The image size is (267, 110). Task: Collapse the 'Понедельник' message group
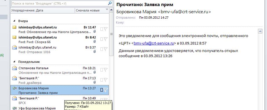pyautogui.click(x=14, y=62)
